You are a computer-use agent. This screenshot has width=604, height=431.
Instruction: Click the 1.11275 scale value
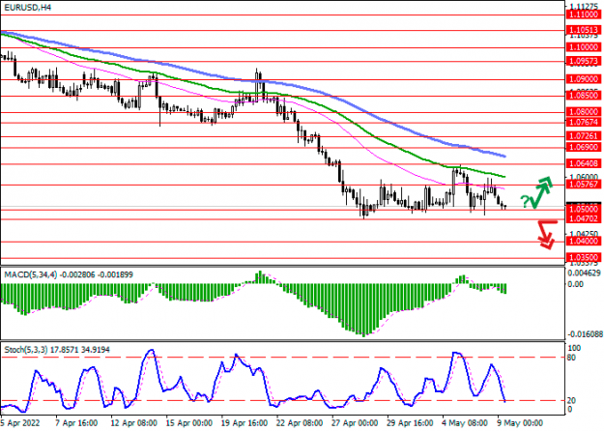click(x=584, y=6)
